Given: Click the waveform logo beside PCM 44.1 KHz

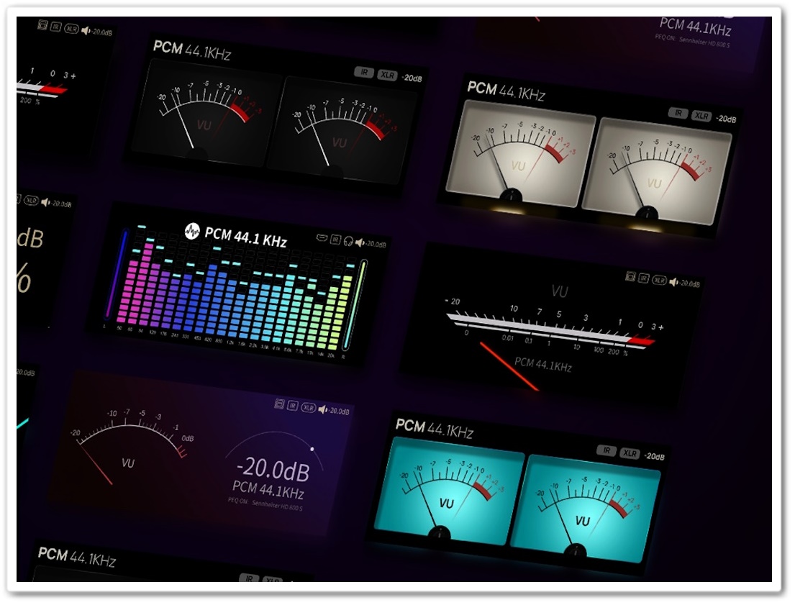Looking at the screenshot, I should [192, 231].
